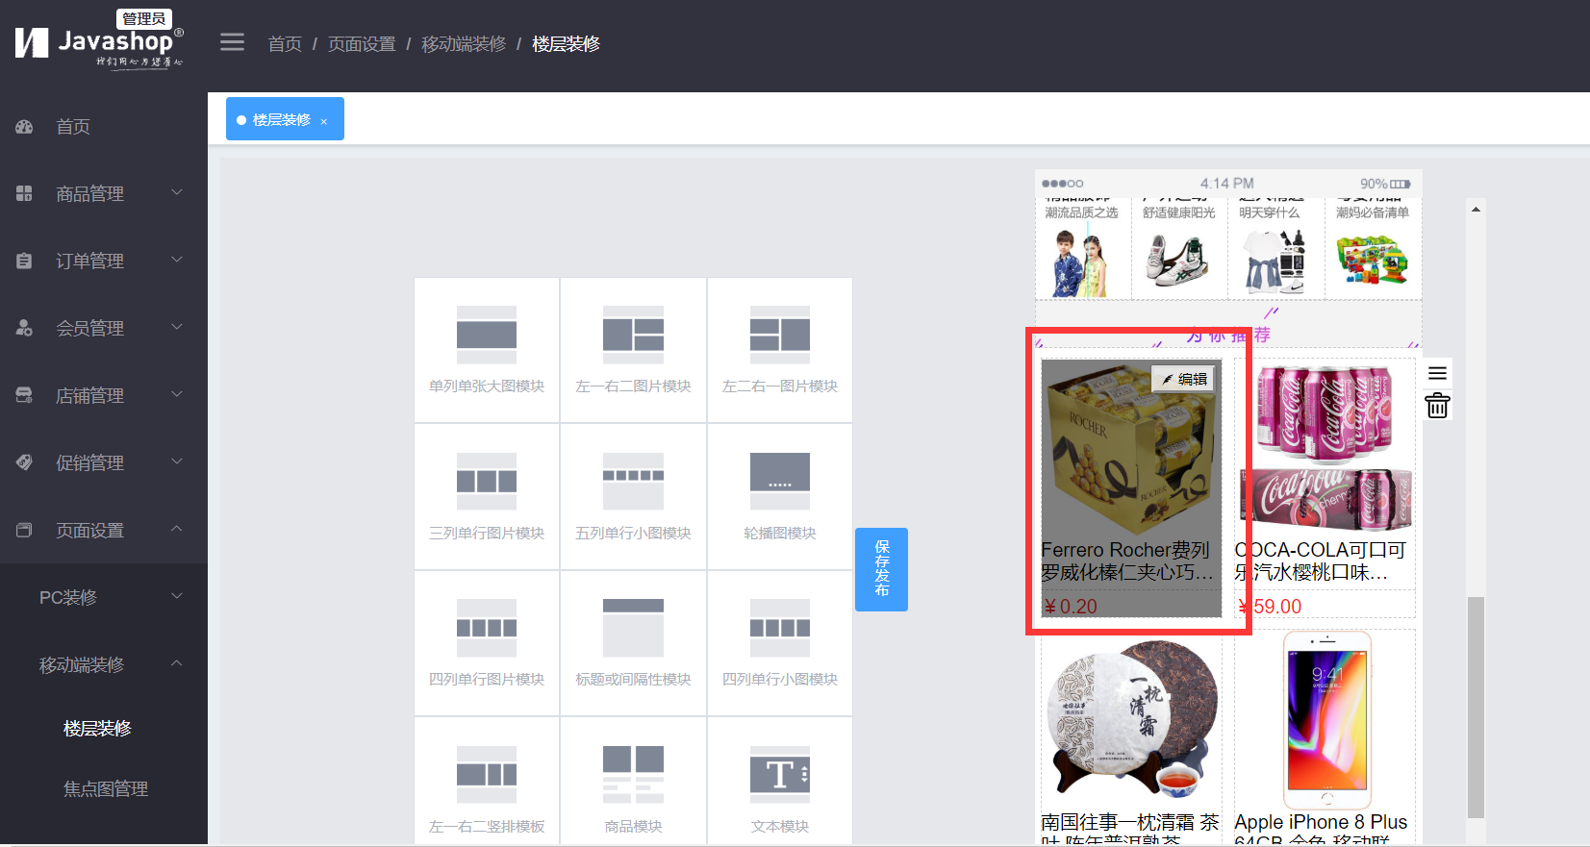The height and width of the screenshot is (847, 1590).
Task: Select the 轮播图模块 carousel icon
Action: click(x=780, y=481)
